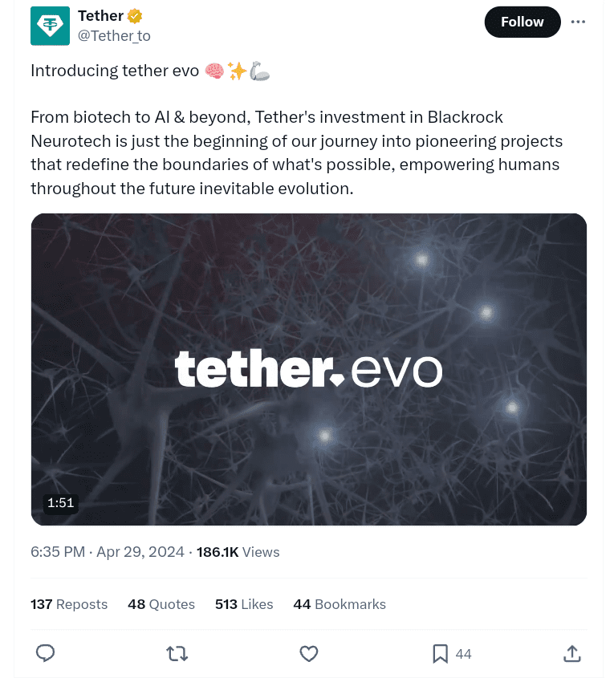Viewport: 614px width, 678px height.
Task: Click the reply speech bubble icon
Action: (46, 653)
